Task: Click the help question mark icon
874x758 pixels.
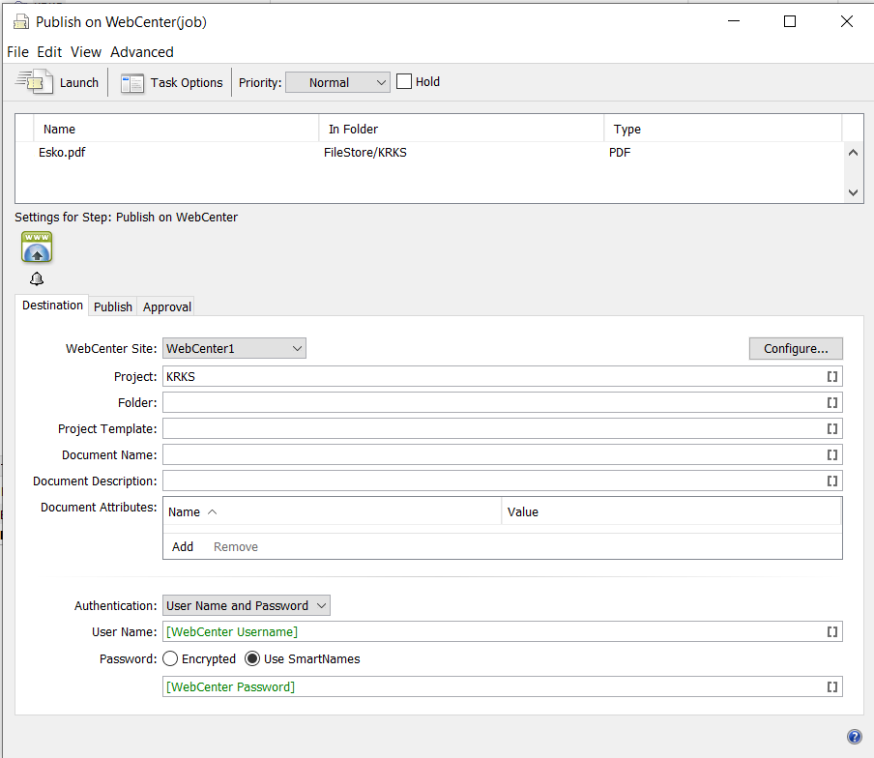Action: (x=854, y=736)
